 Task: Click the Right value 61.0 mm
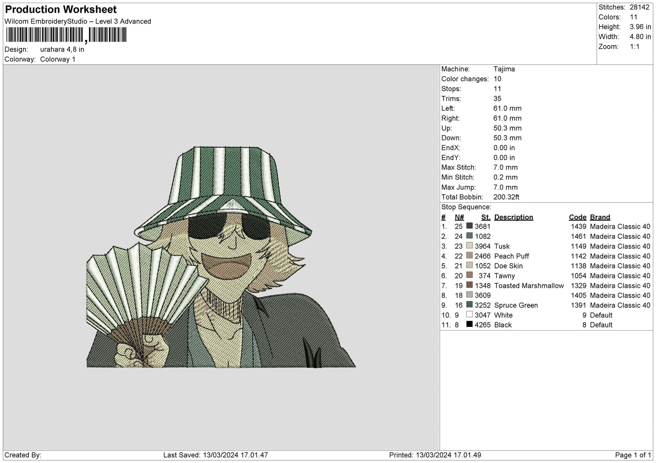[508, 118]
